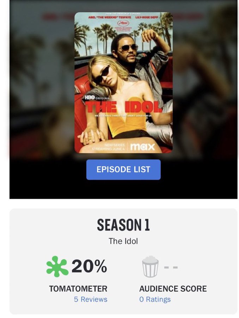Image resolution: width=239 pixels, height=318 pixels.
Task: Select the SEASON 1 heading
Action: 123,225
